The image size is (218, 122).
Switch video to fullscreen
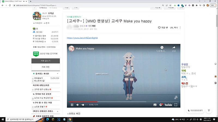[176, 105]
